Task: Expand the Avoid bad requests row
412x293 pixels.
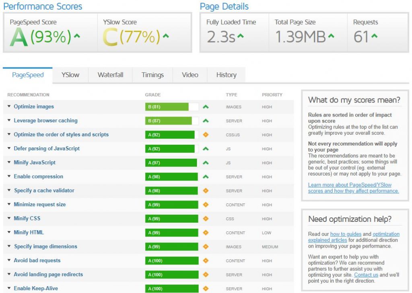Action: click(37, 260)
